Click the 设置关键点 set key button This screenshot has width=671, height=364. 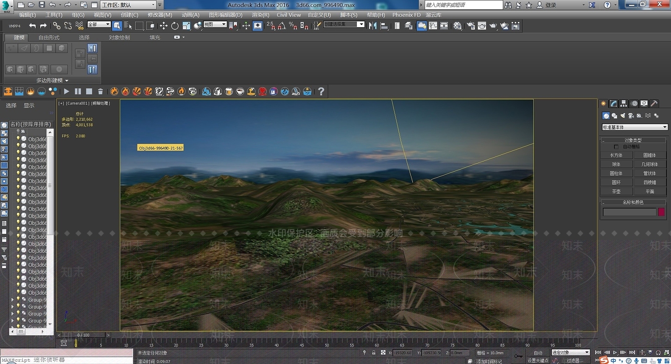538,360
